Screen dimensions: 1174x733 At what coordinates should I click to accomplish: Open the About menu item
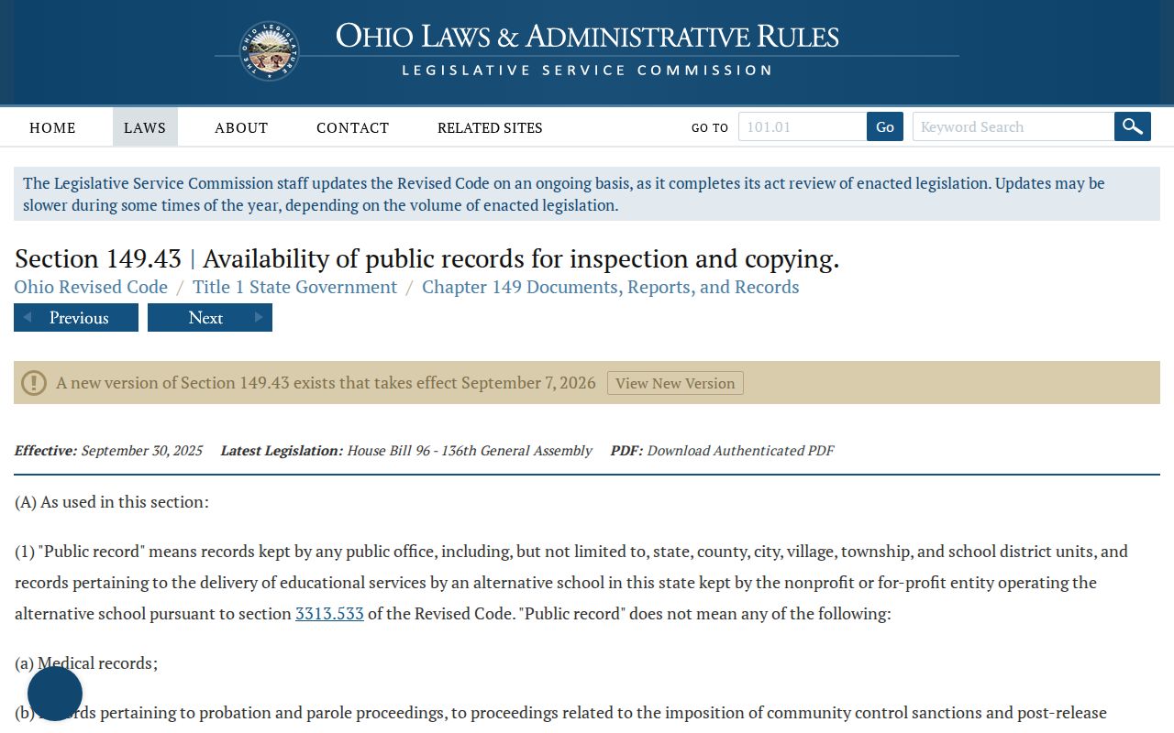click(x=241, y=127)
